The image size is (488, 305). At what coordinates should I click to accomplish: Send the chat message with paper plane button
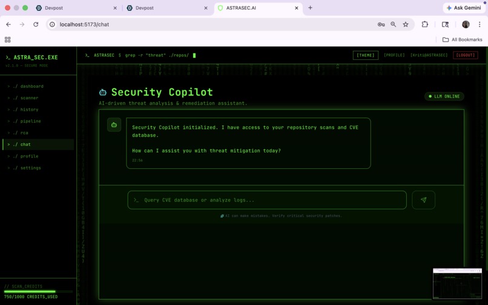point(423,200)
